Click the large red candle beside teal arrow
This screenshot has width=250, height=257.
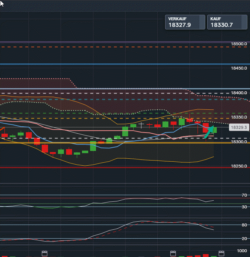(x=206, y=127)
